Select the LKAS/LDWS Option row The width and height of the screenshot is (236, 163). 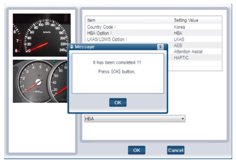coord(154,39)
